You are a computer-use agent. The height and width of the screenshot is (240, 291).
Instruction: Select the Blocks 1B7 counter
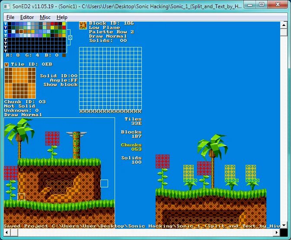click(x=131, y=134)
